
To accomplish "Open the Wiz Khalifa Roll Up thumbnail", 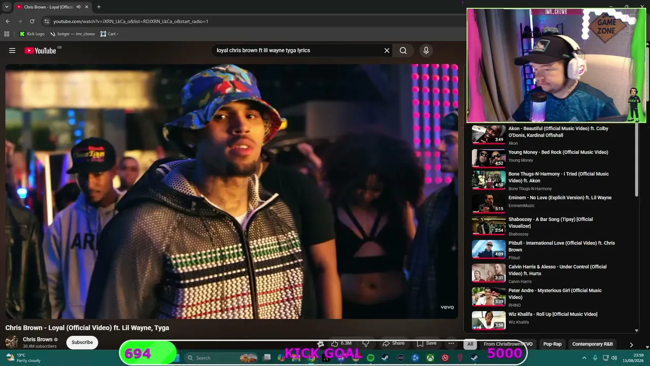I will coord(489,320).
